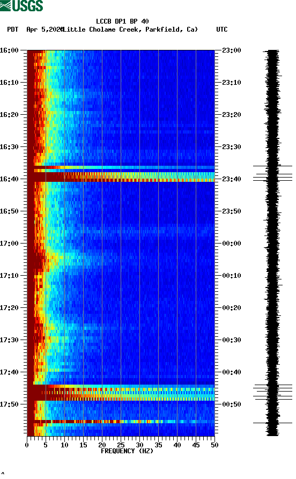Click the '00:50' UTC time label

(232, 404)
